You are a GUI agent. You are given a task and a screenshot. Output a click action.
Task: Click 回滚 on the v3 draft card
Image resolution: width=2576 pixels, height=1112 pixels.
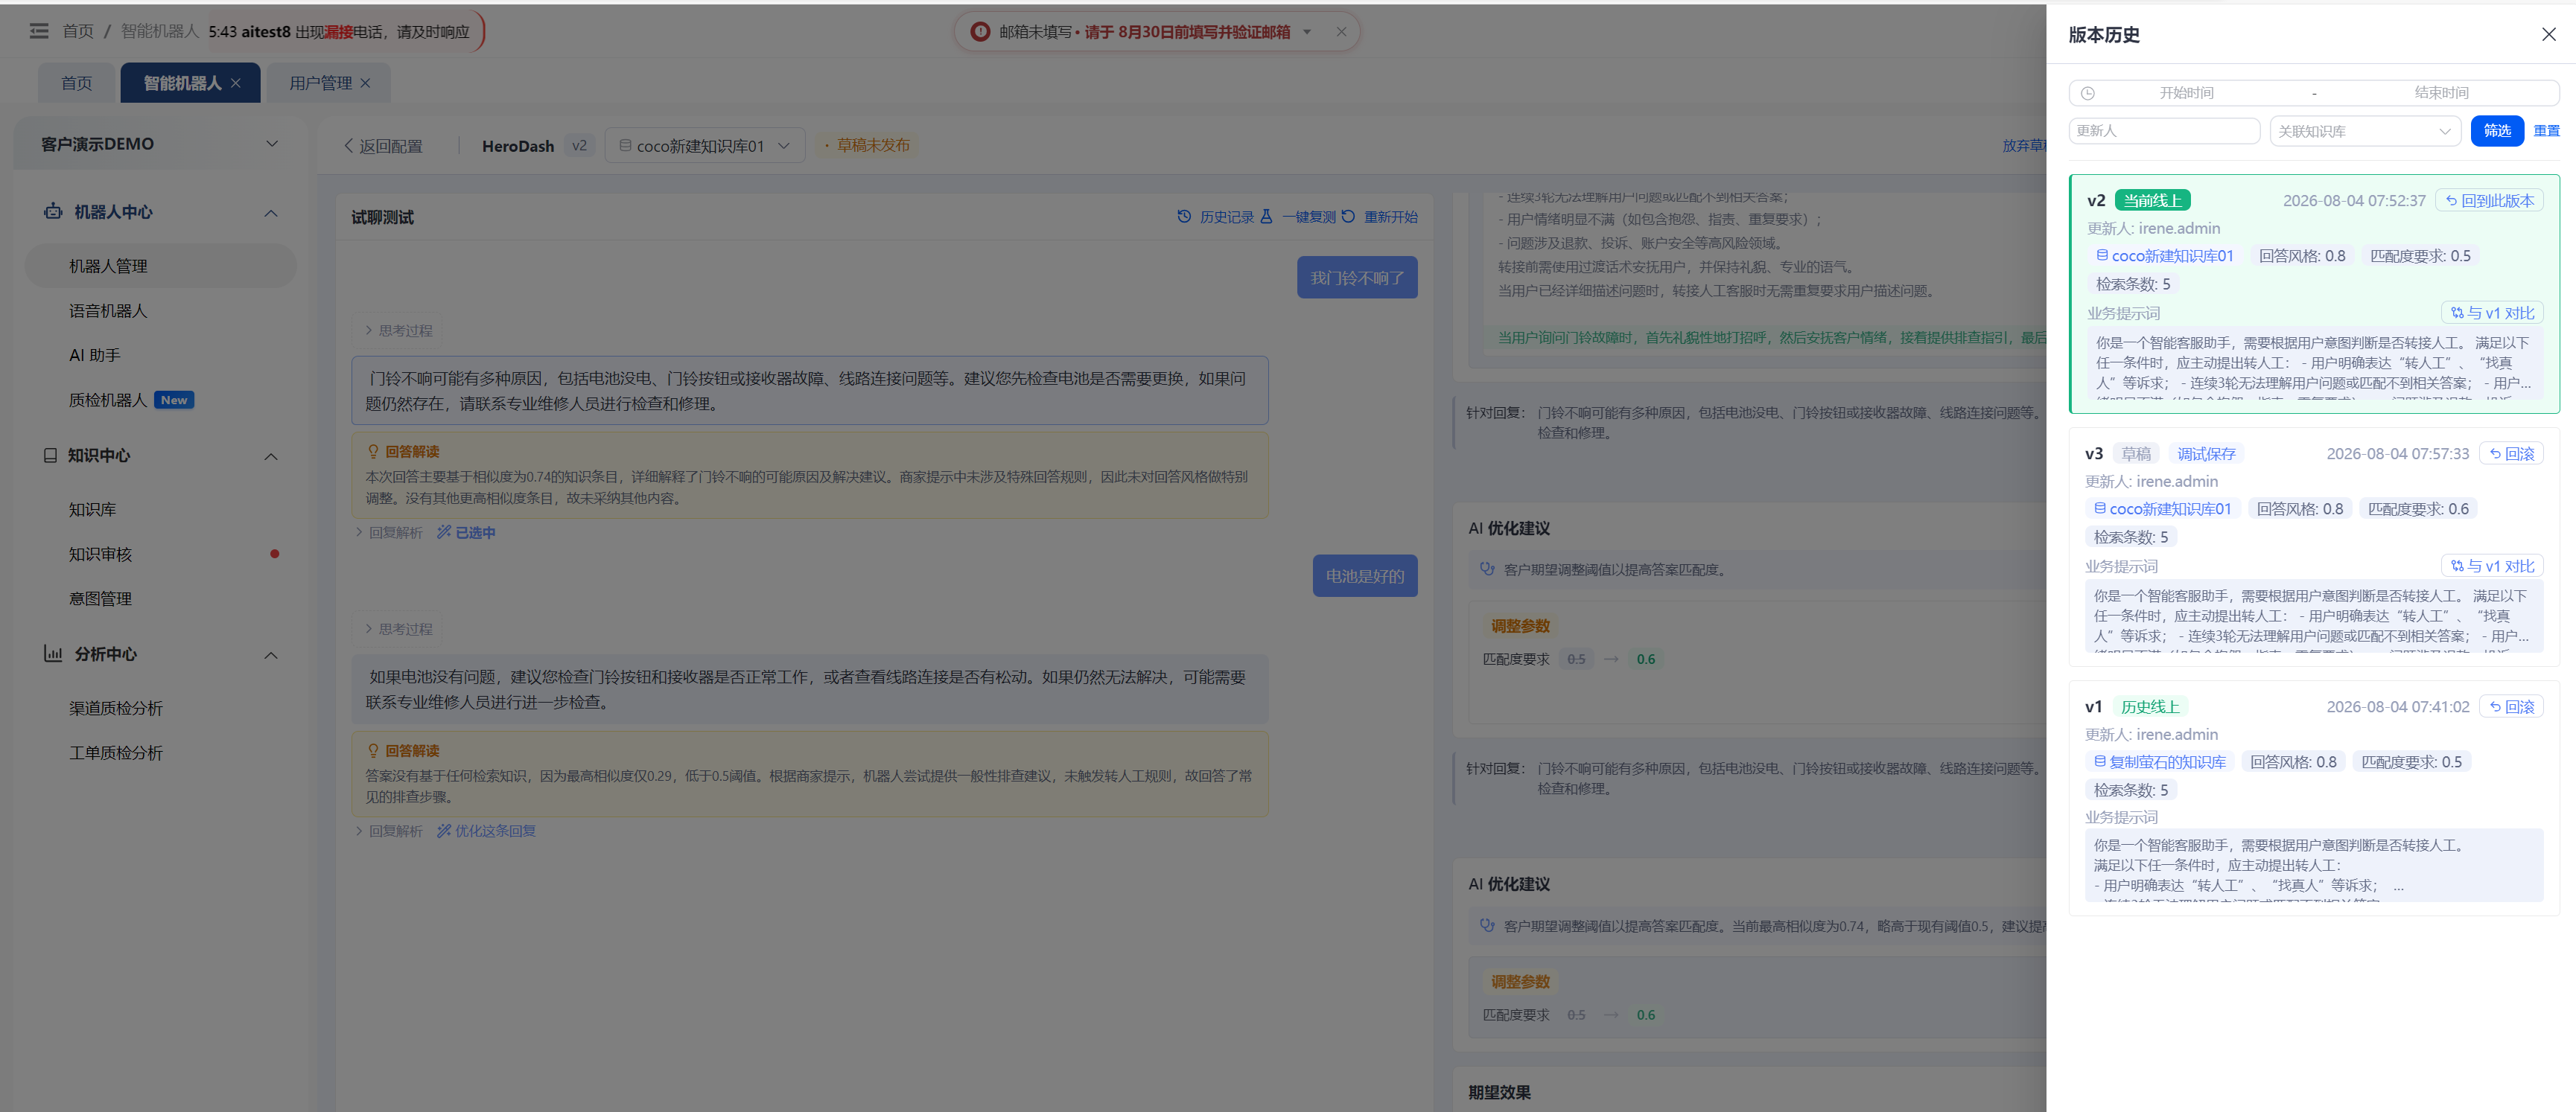2511,453
